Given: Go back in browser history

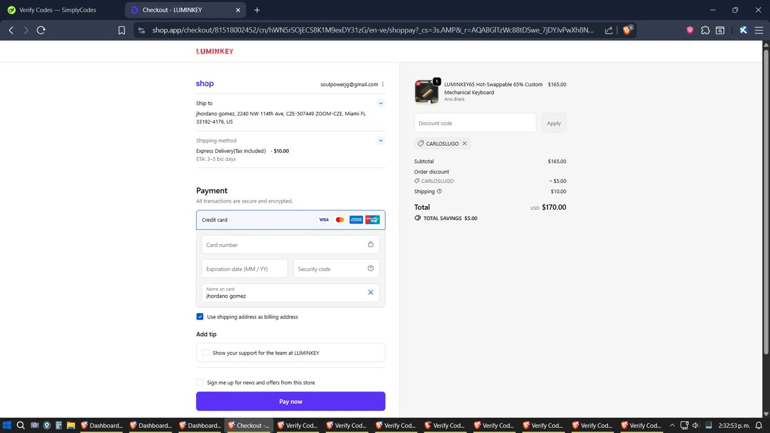Looking at the screenshot, I should pos(11,30).
